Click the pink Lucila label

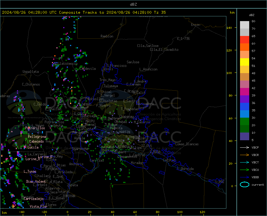(33, 147)
